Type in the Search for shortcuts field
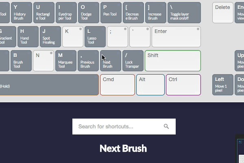 (118, 127)
